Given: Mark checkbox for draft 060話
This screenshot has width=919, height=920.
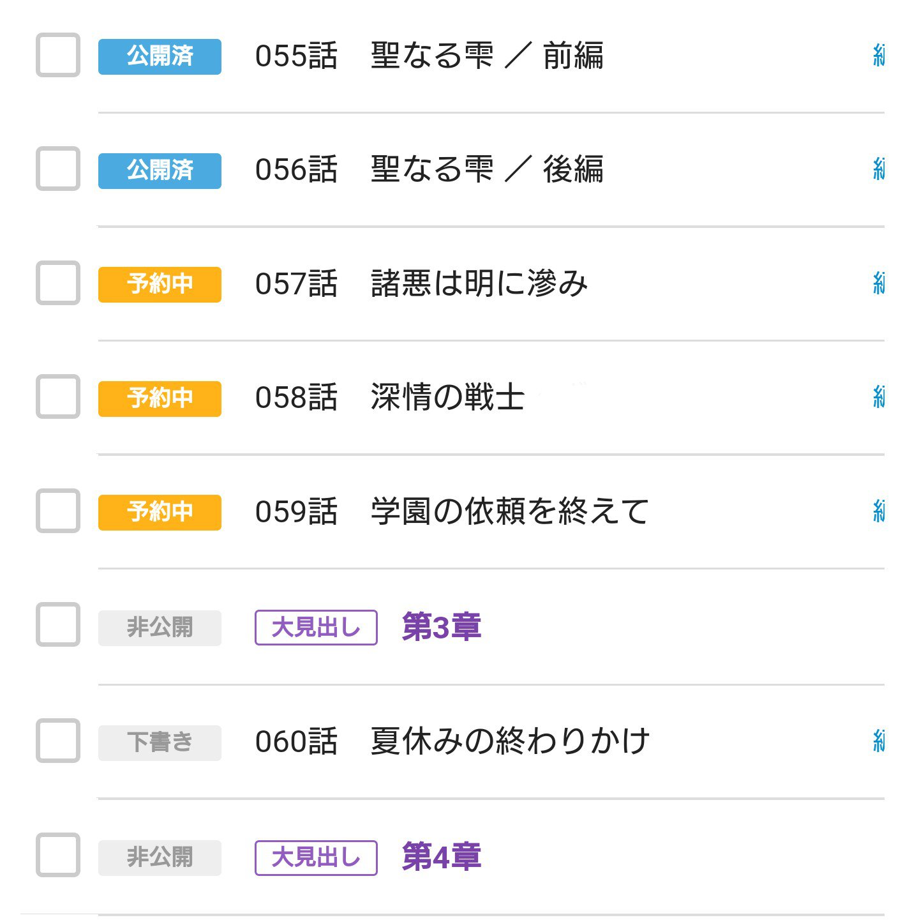Looking at the screenshot, I should point(58,741).
